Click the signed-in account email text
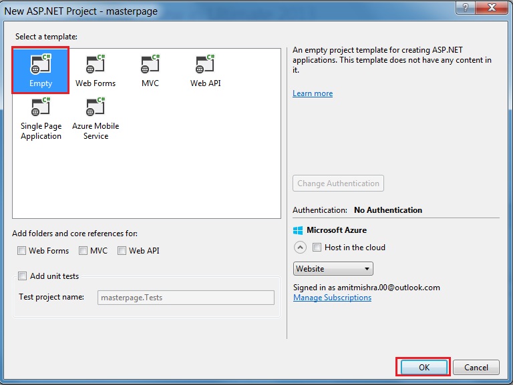Screen dimensions: 513x385 pos(389,288)
